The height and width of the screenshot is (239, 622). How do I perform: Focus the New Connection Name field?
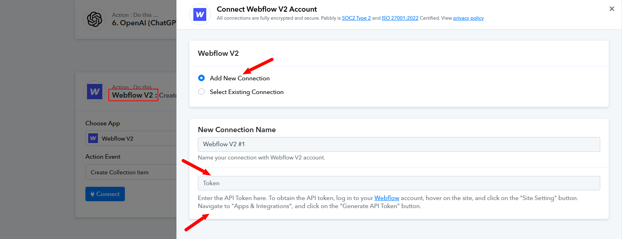399,144
